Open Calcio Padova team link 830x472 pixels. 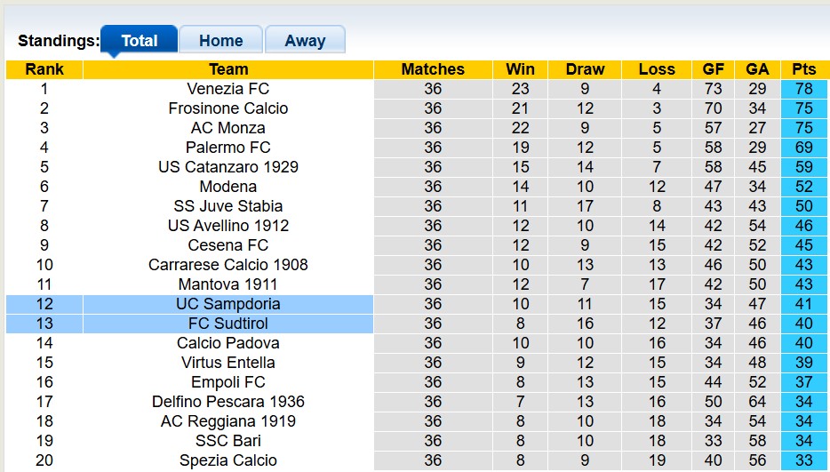(227, 343)
